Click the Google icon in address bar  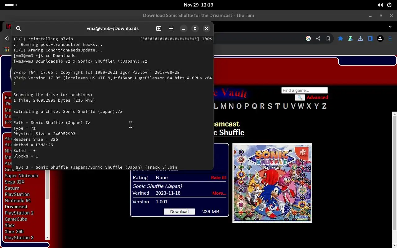click(308, 38)
